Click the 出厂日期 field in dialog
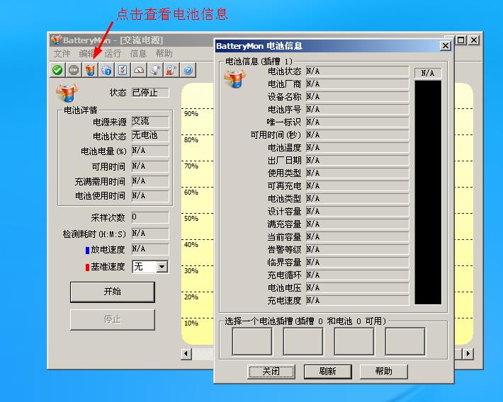Image resolution: width=503 pixels, height=402 pixels. pyautogui.click(x=357, y=160)
